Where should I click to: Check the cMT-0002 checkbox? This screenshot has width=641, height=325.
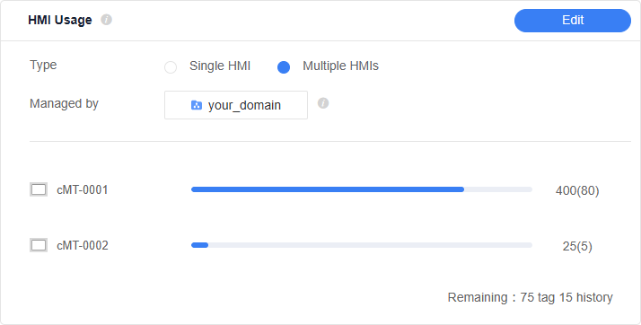tap(39, 245)
